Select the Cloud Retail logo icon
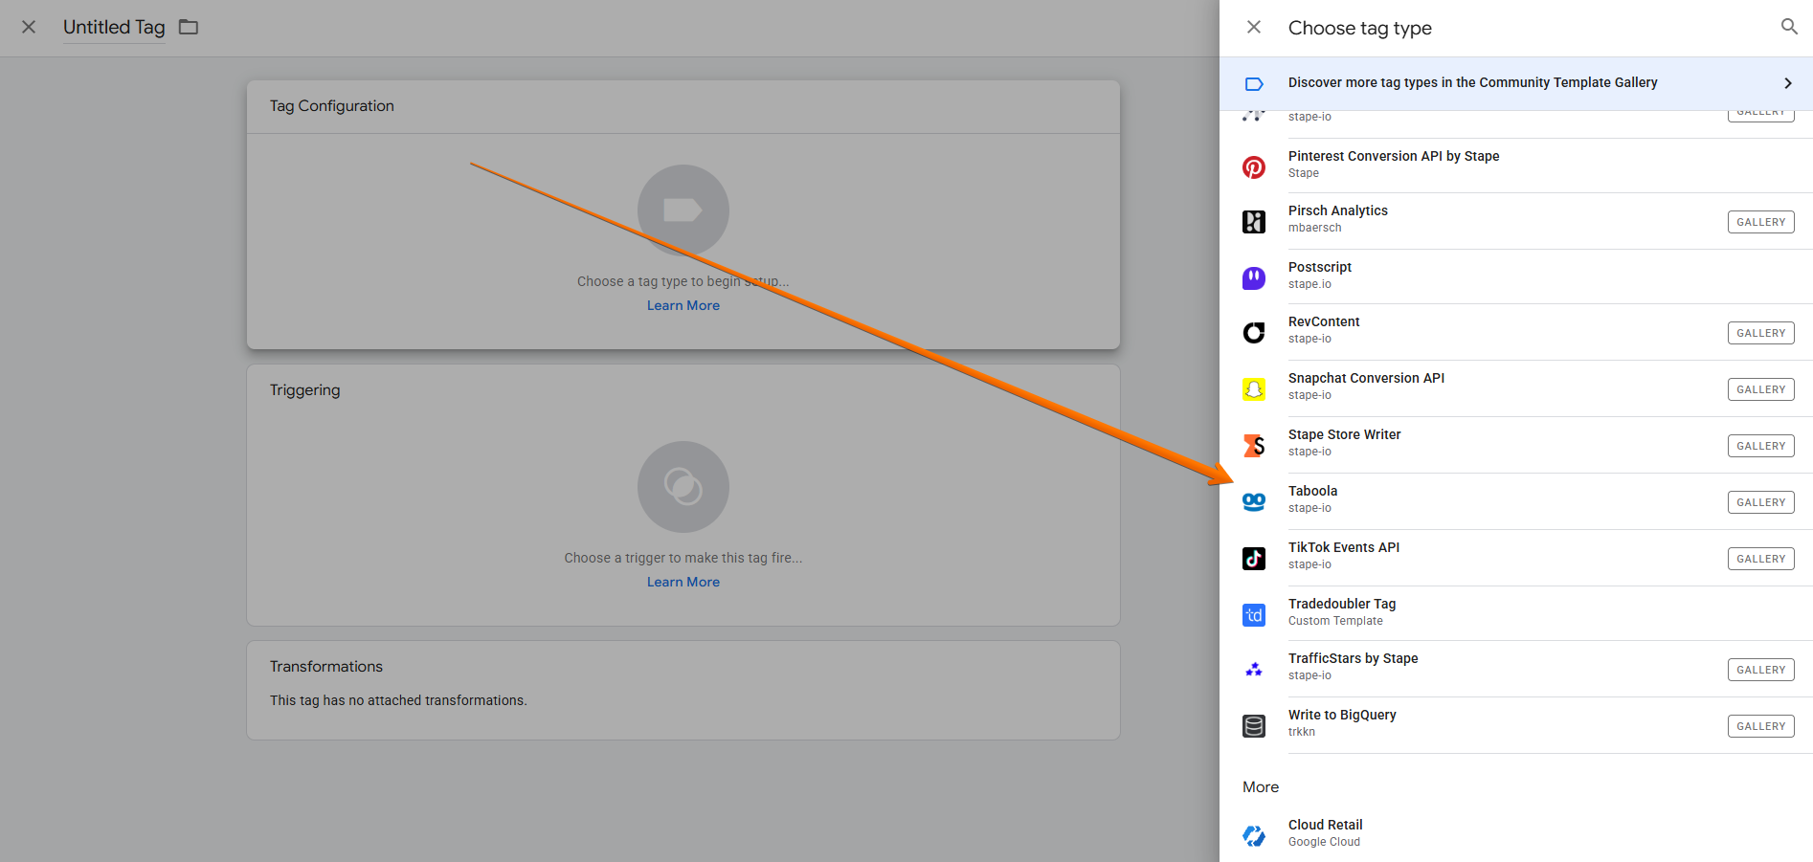Screen dimensions: 1813x862 [x=1254, y=836]
